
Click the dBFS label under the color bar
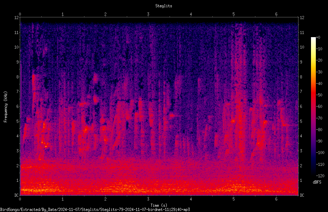coord(317,182)
